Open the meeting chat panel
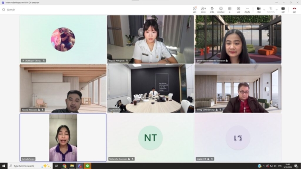 tap(194, 9)
